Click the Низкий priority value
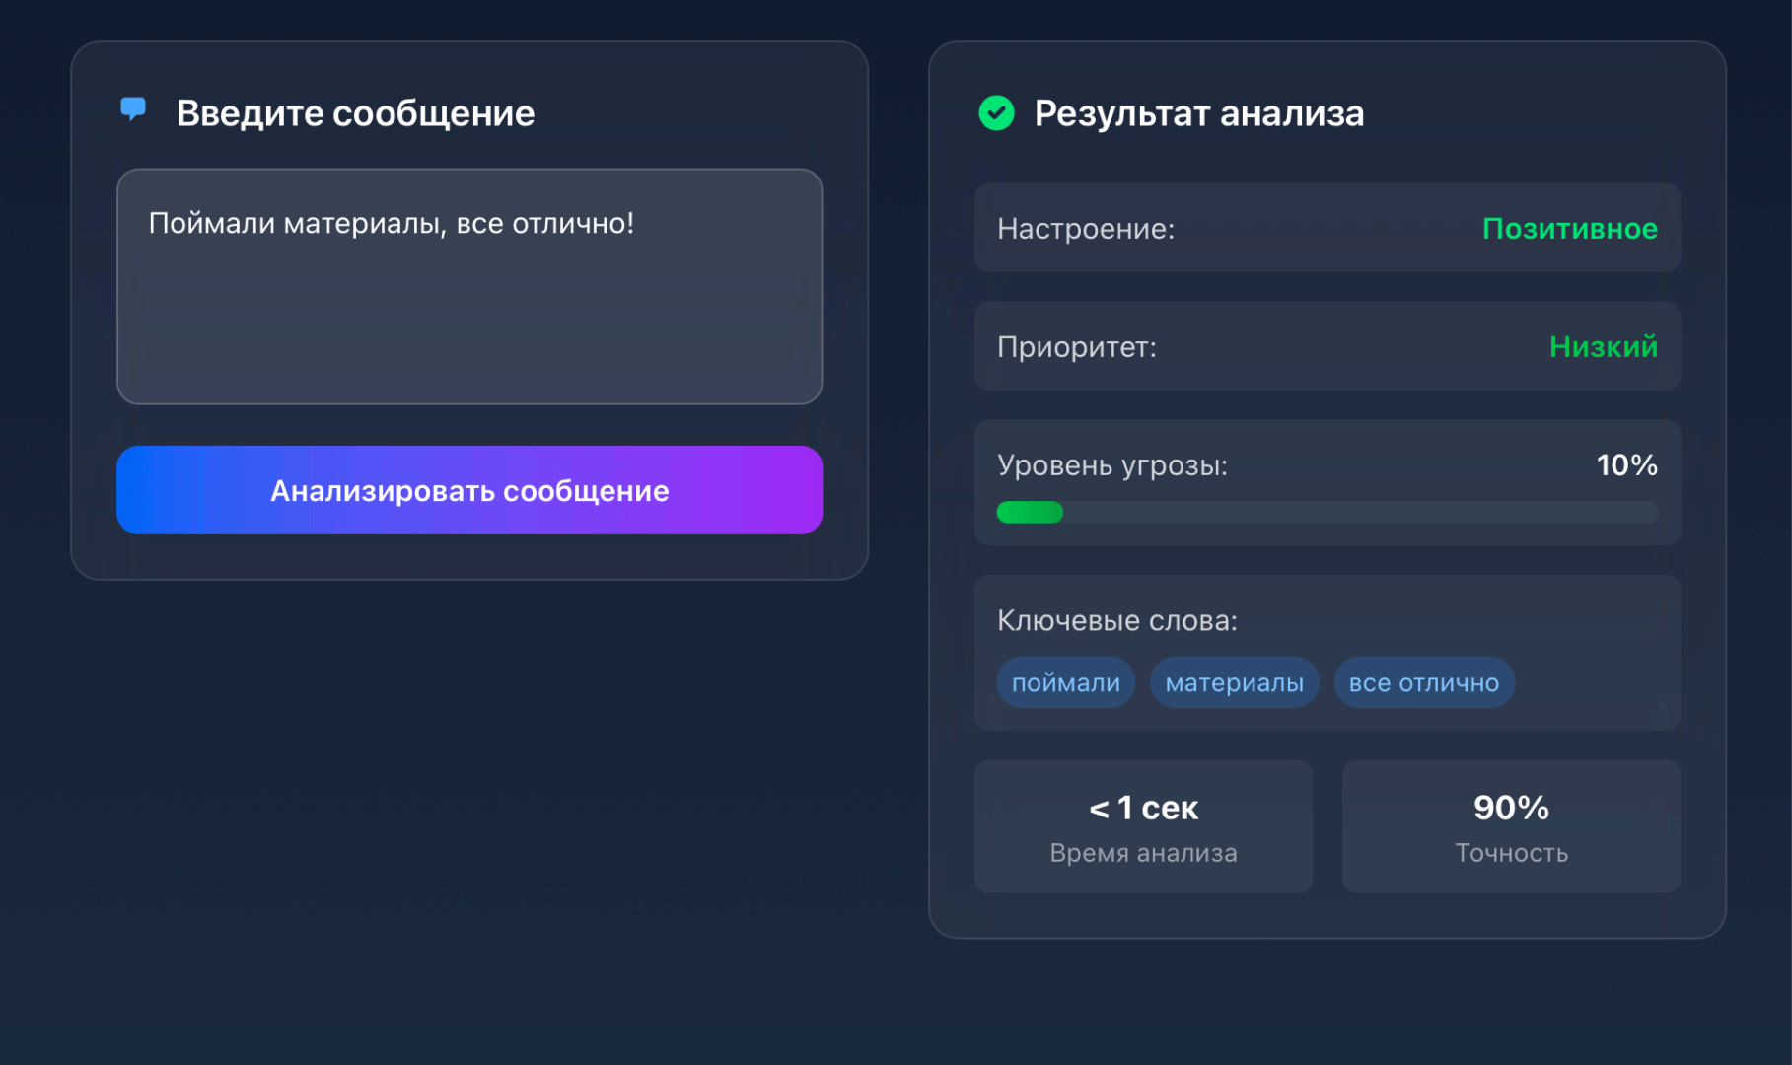The image size is (1792, 1065). pos(1603,346)
